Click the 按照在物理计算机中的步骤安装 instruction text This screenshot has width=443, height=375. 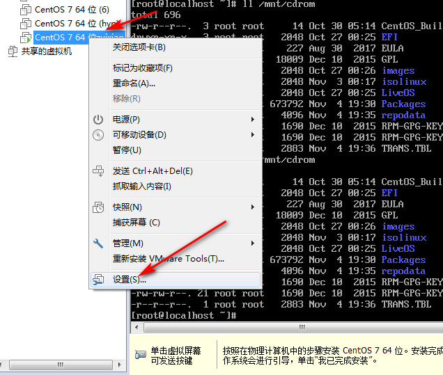[332, 356]
